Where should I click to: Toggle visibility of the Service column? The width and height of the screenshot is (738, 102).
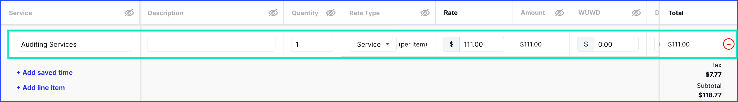129,13
